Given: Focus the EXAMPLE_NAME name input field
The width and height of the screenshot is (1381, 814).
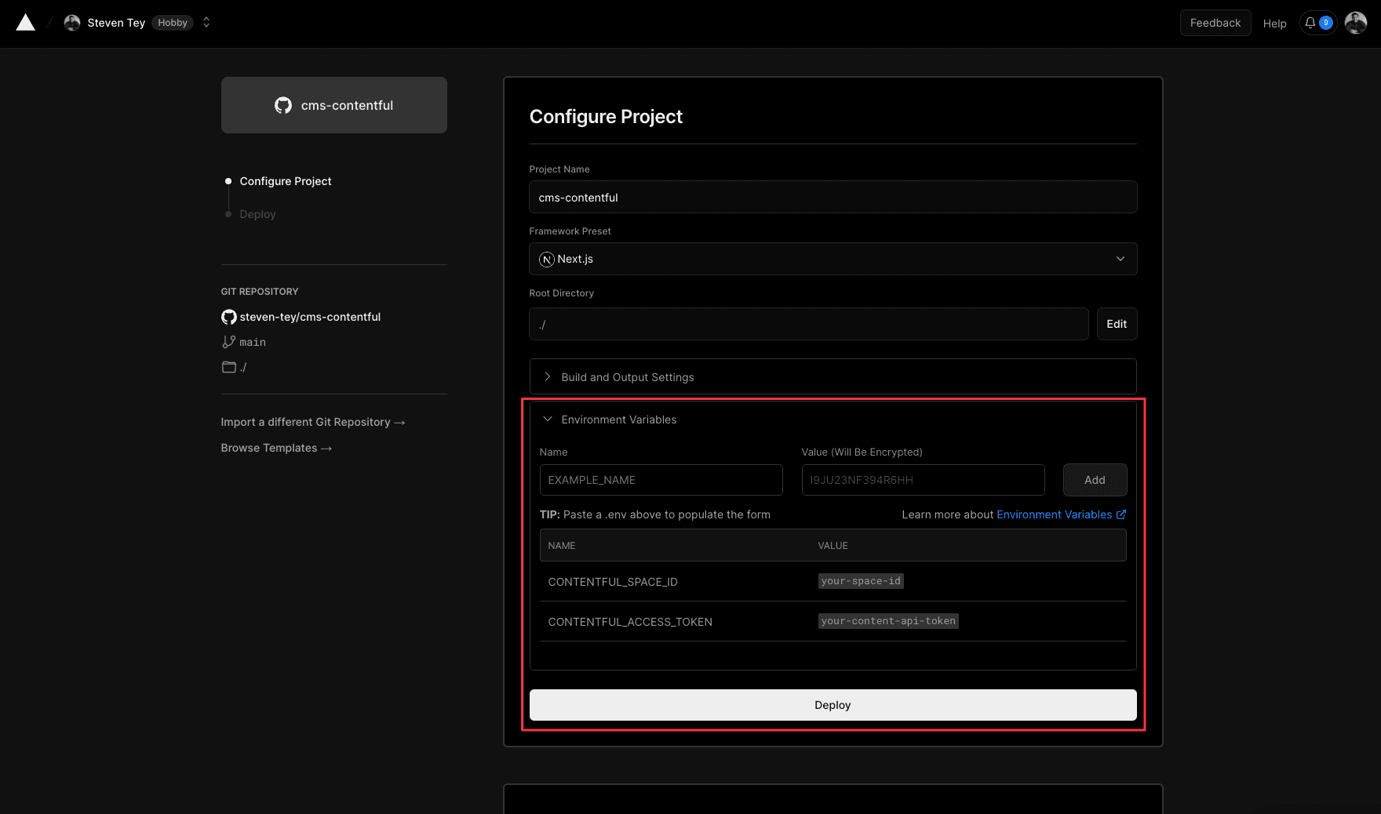Looking at the screenshot, I should 661,480.
